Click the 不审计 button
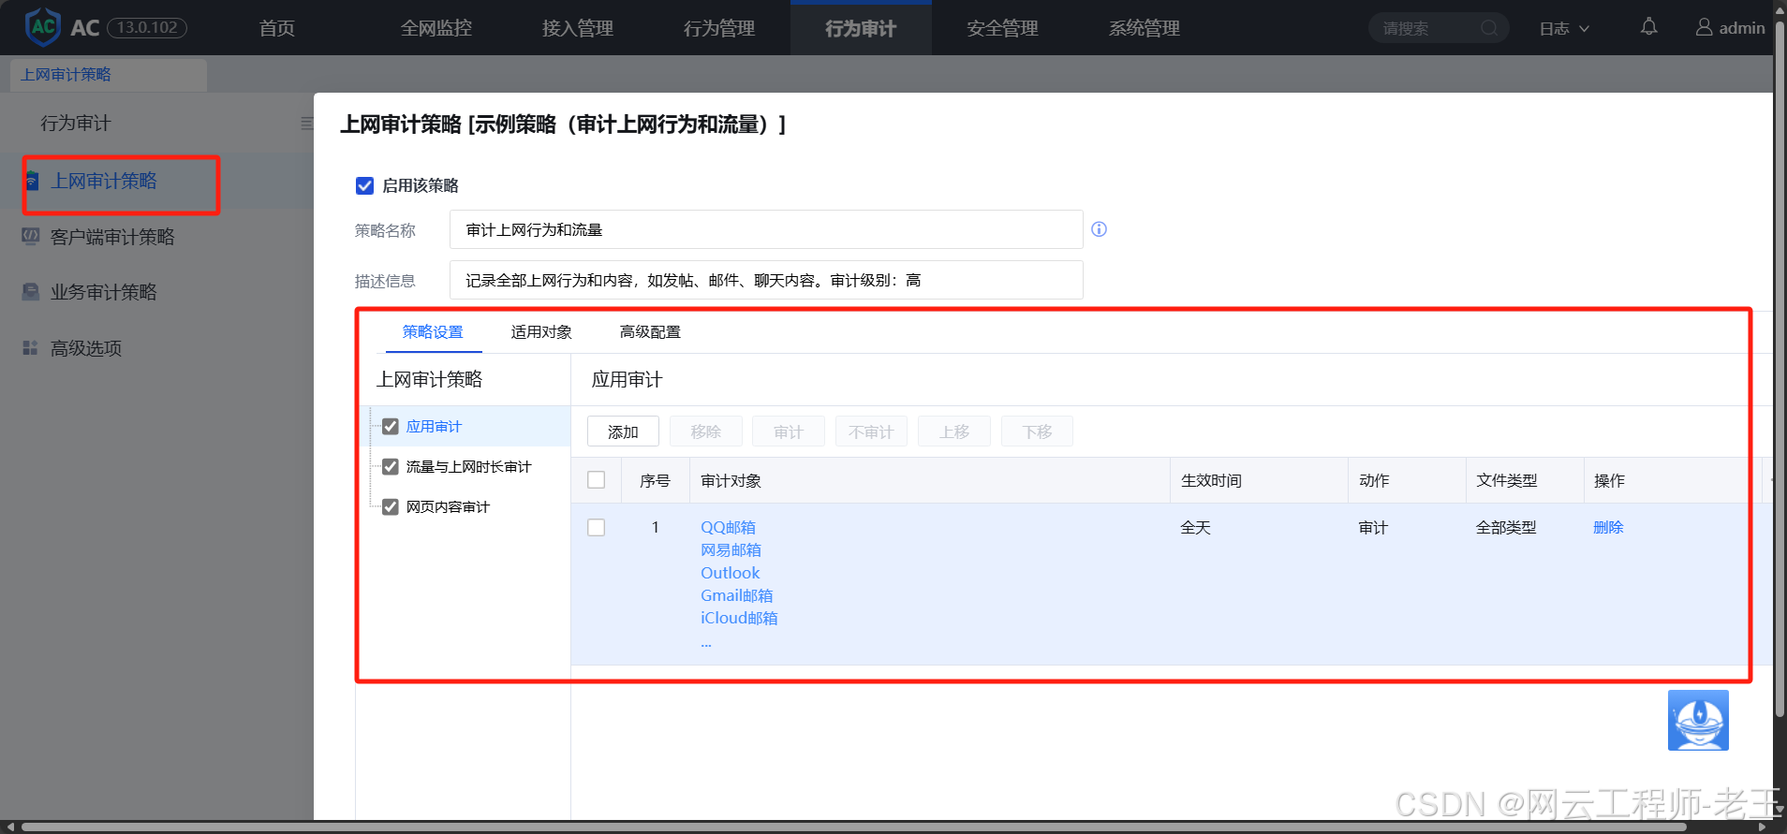The image size is (1787, 834). pos(871,432)
